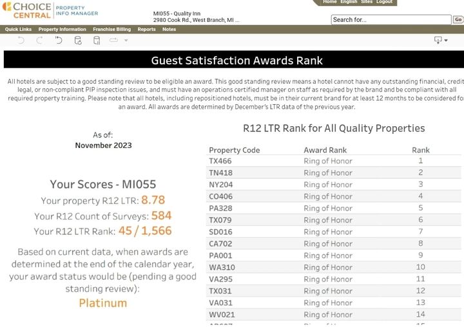This screenshot has height=327, width=464.
Task: Click the 45 / 1,566 rank value
Action: pyautogui.click(x=145, y=231)
